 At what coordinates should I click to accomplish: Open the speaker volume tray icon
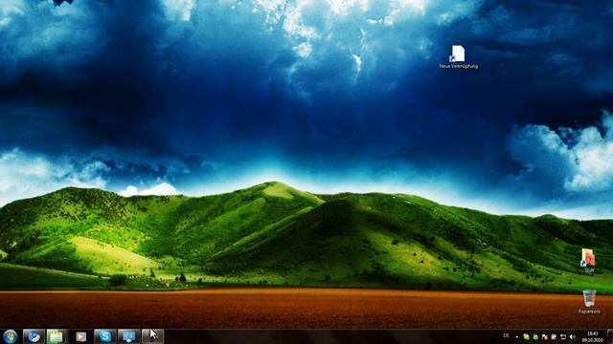click(x=573, y=336)
